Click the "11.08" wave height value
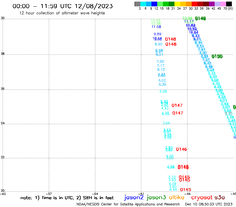Image resolution: width=236 pixels, height=207 pixels. pyautogui.click(x=156, y=27)
